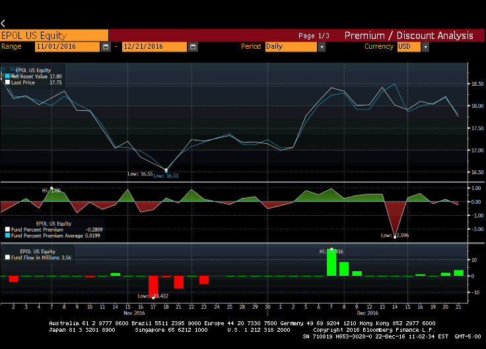The height and width of the screenshot is (349, 486).
Task: Click the fund flow Hi marker on Dec 7
Action: (x=331, y=249)
